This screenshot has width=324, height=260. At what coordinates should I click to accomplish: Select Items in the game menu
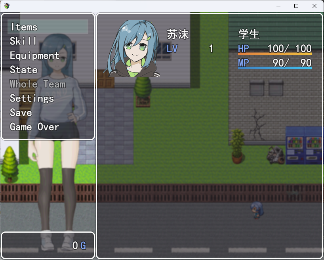[x=24, y=27]
